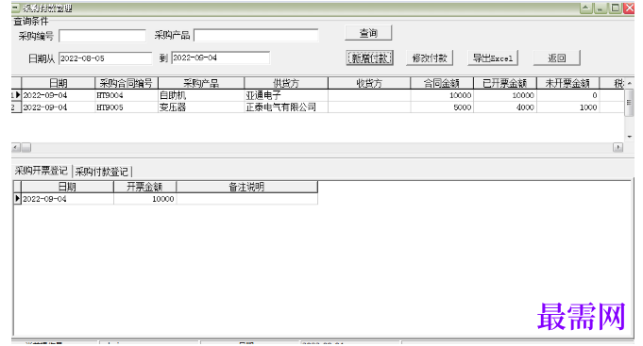Click the 变压器 product cell
Screen dimensions: 643x346
[201, 107]
